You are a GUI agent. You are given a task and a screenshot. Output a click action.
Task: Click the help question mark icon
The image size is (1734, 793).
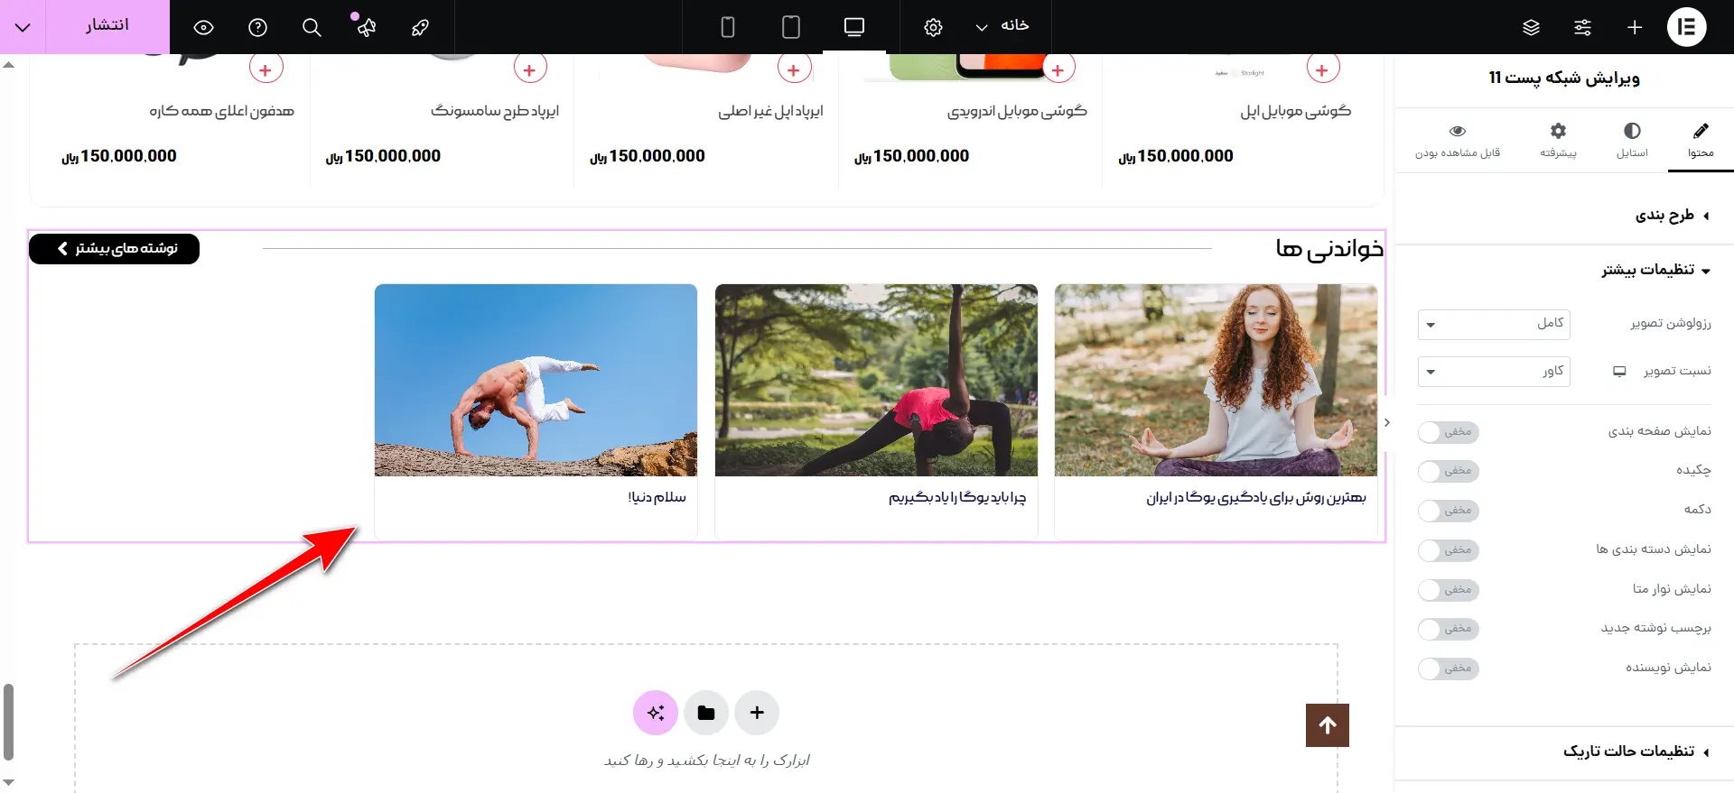coord(257,27)
